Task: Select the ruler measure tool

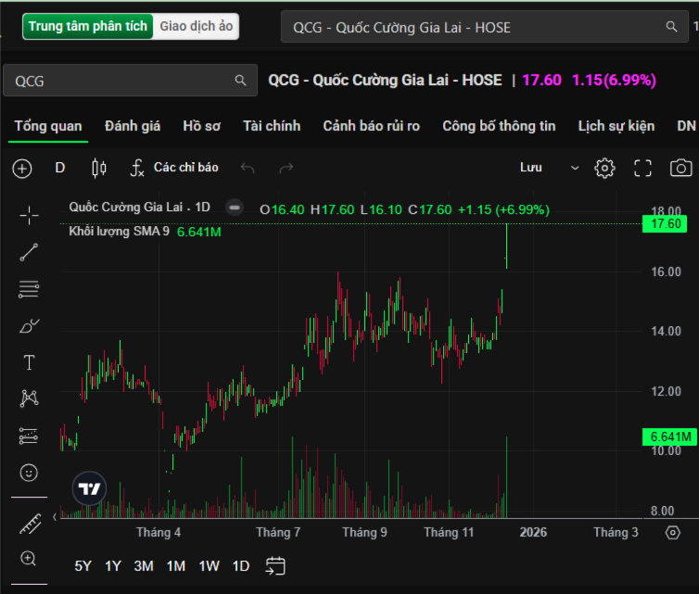Action: (x=29, y=523)
